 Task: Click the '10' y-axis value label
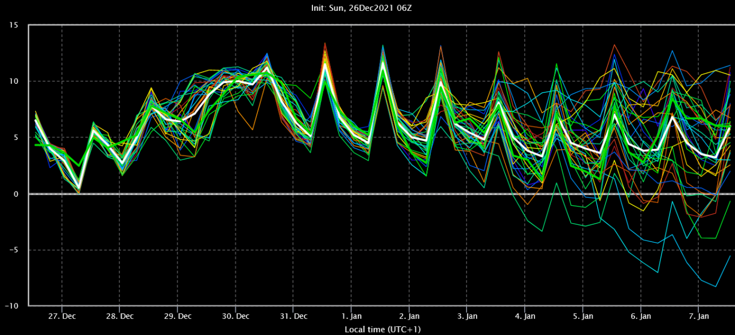click(13, 81)
